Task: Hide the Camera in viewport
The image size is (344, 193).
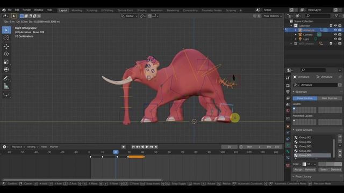Action: pyautogui.click(x=335, y=34)
